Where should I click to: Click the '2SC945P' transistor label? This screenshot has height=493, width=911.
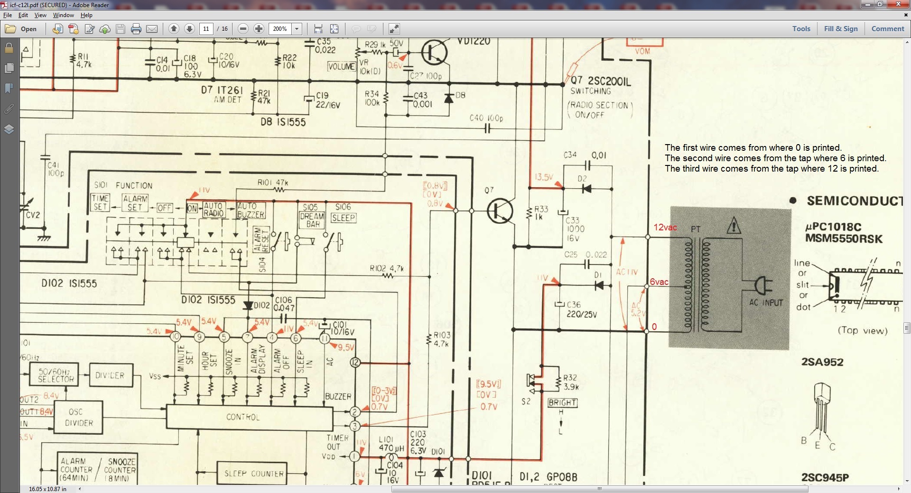(x=825, y=477)
